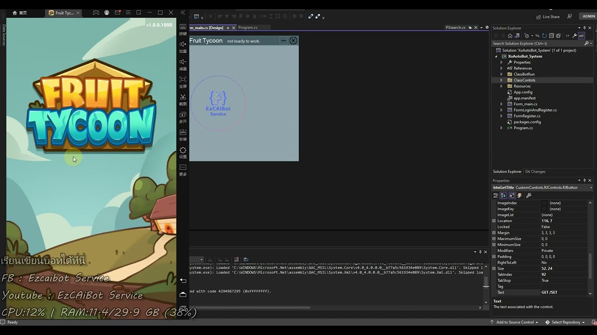Screen dimensions: 597x335
Task: Click switch views icon in Solution Explorer
Action: tap(517, 36)
